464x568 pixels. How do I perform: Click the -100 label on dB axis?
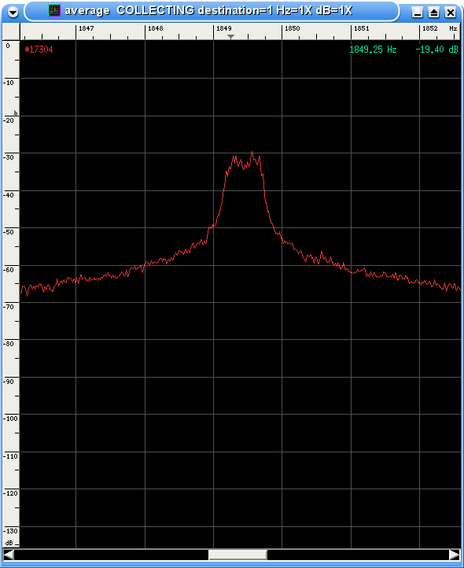(10, 419)
